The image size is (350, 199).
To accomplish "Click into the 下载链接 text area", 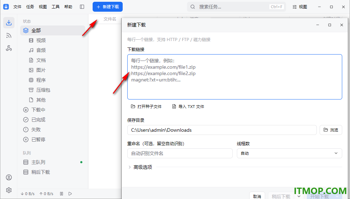I will tap(235, 77).
